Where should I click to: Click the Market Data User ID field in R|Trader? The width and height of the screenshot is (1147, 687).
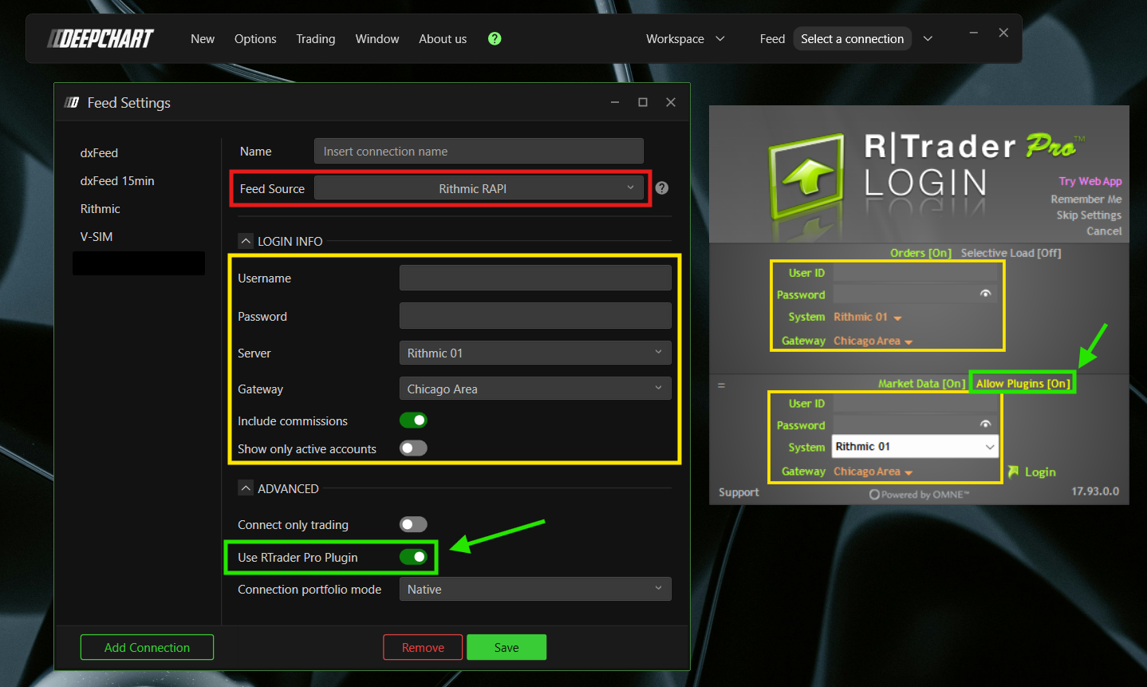(x=916, y=403)
